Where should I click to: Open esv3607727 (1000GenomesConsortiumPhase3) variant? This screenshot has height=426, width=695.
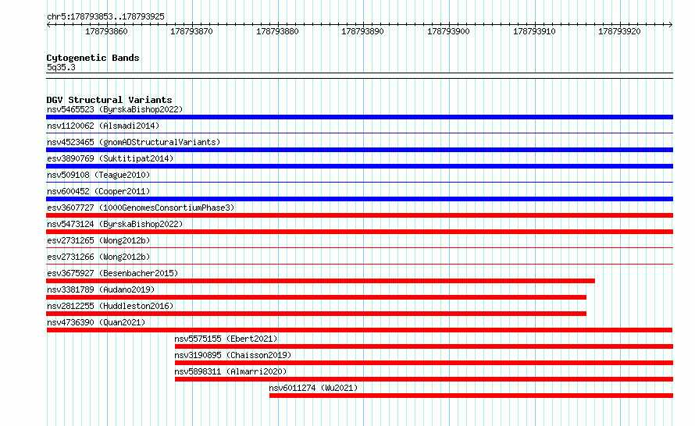tap(141, 208)
